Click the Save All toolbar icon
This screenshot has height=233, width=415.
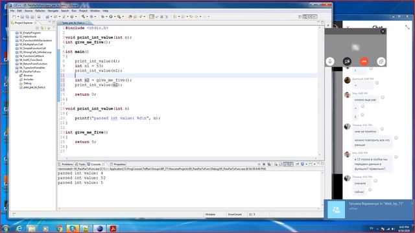tap(27, 17)
